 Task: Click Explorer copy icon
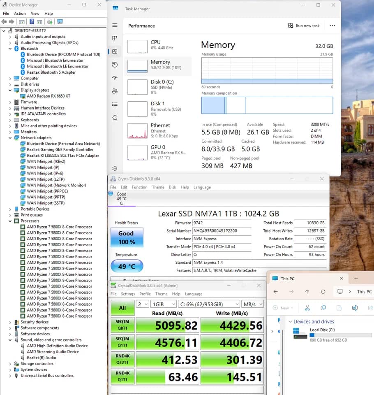coord(323,308)
